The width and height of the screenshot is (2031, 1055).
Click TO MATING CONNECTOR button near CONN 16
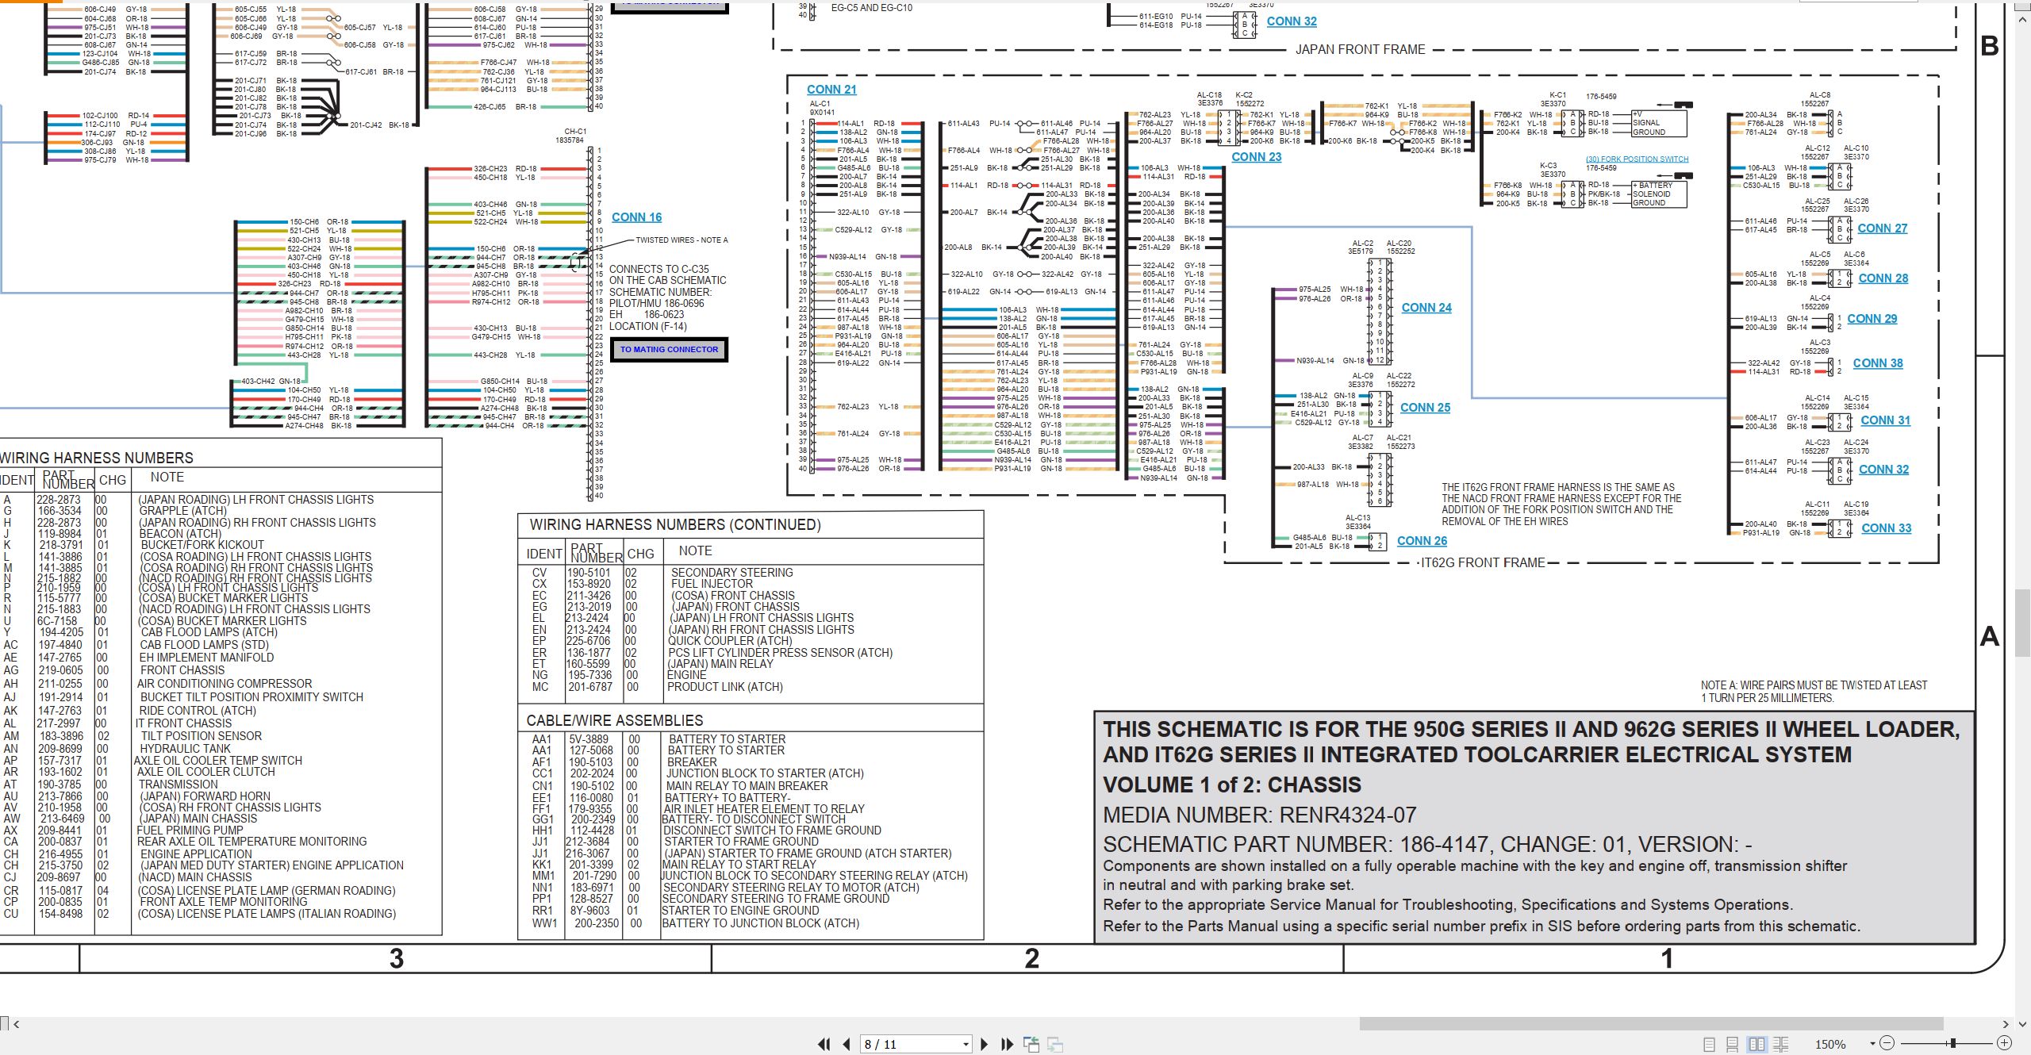coord(669,349)
